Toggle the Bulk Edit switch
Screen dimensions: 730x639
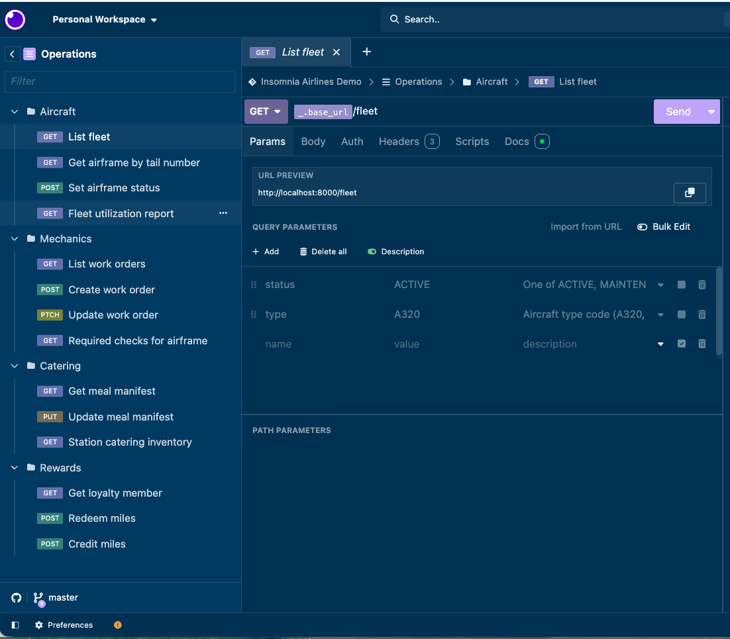coord(642,227)
